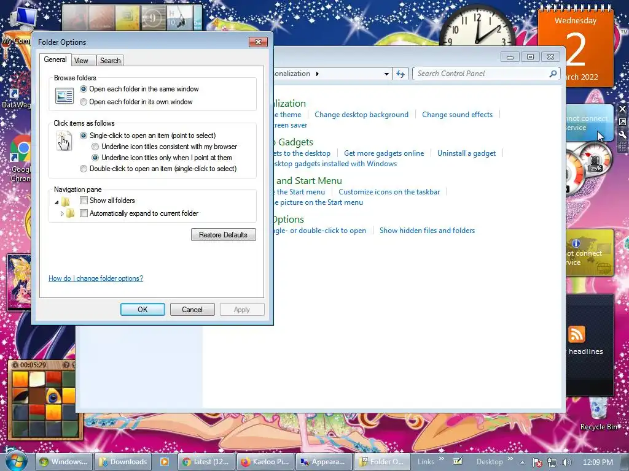This screenshot has height=471, width=629.
Task: Click the 12:09 PM taskbar clock
Action: 597,462
